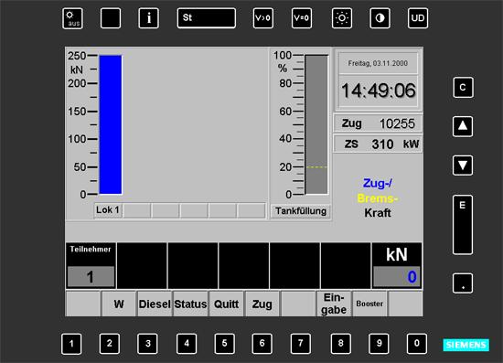Viewport: 503px width, 363px height.
Task: Click hardware key 4
Action: coord(187,344)
